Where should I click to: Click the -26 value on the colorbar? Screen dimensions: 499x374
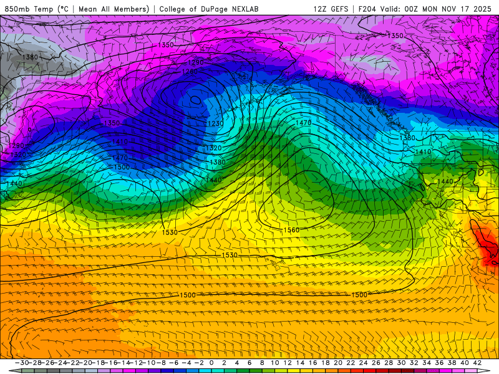[48, 363]
